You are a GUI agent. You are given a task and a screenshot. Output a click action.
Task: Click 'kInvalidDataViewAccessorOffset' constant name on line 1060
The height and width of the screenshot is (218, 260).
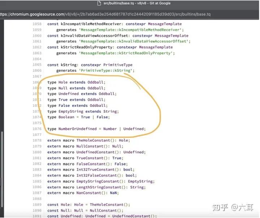point(94,36)
